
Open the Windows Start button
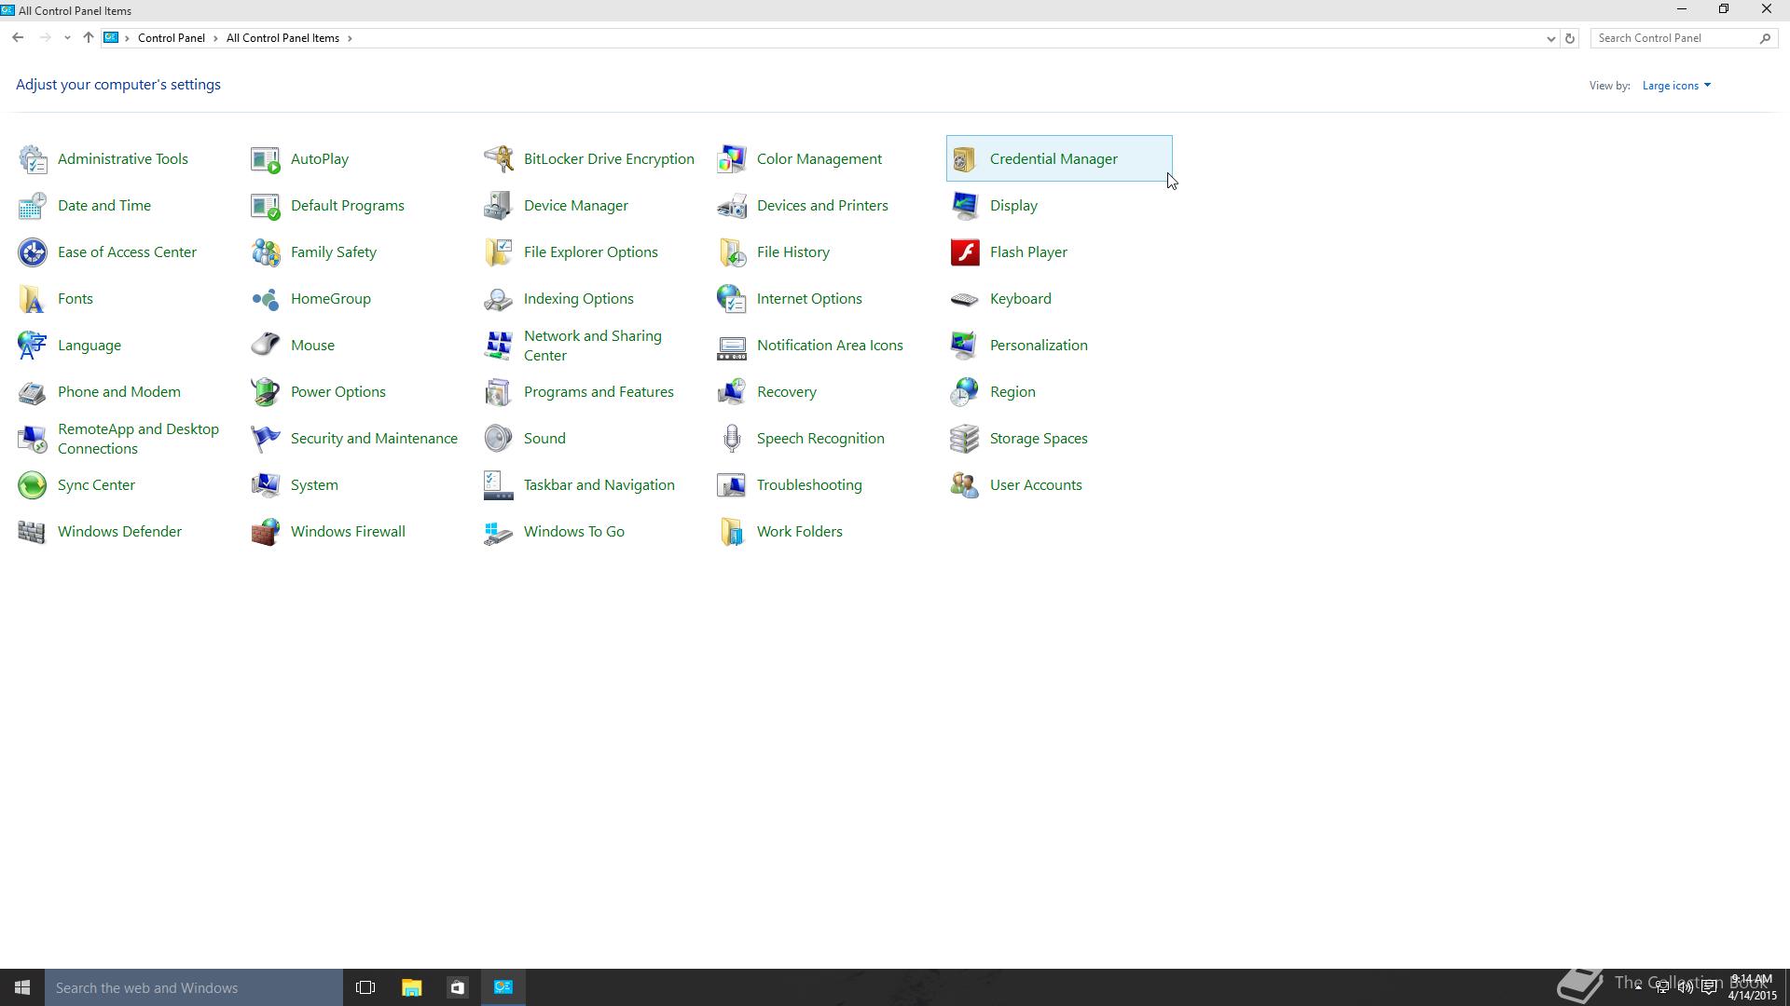(22, 987)
